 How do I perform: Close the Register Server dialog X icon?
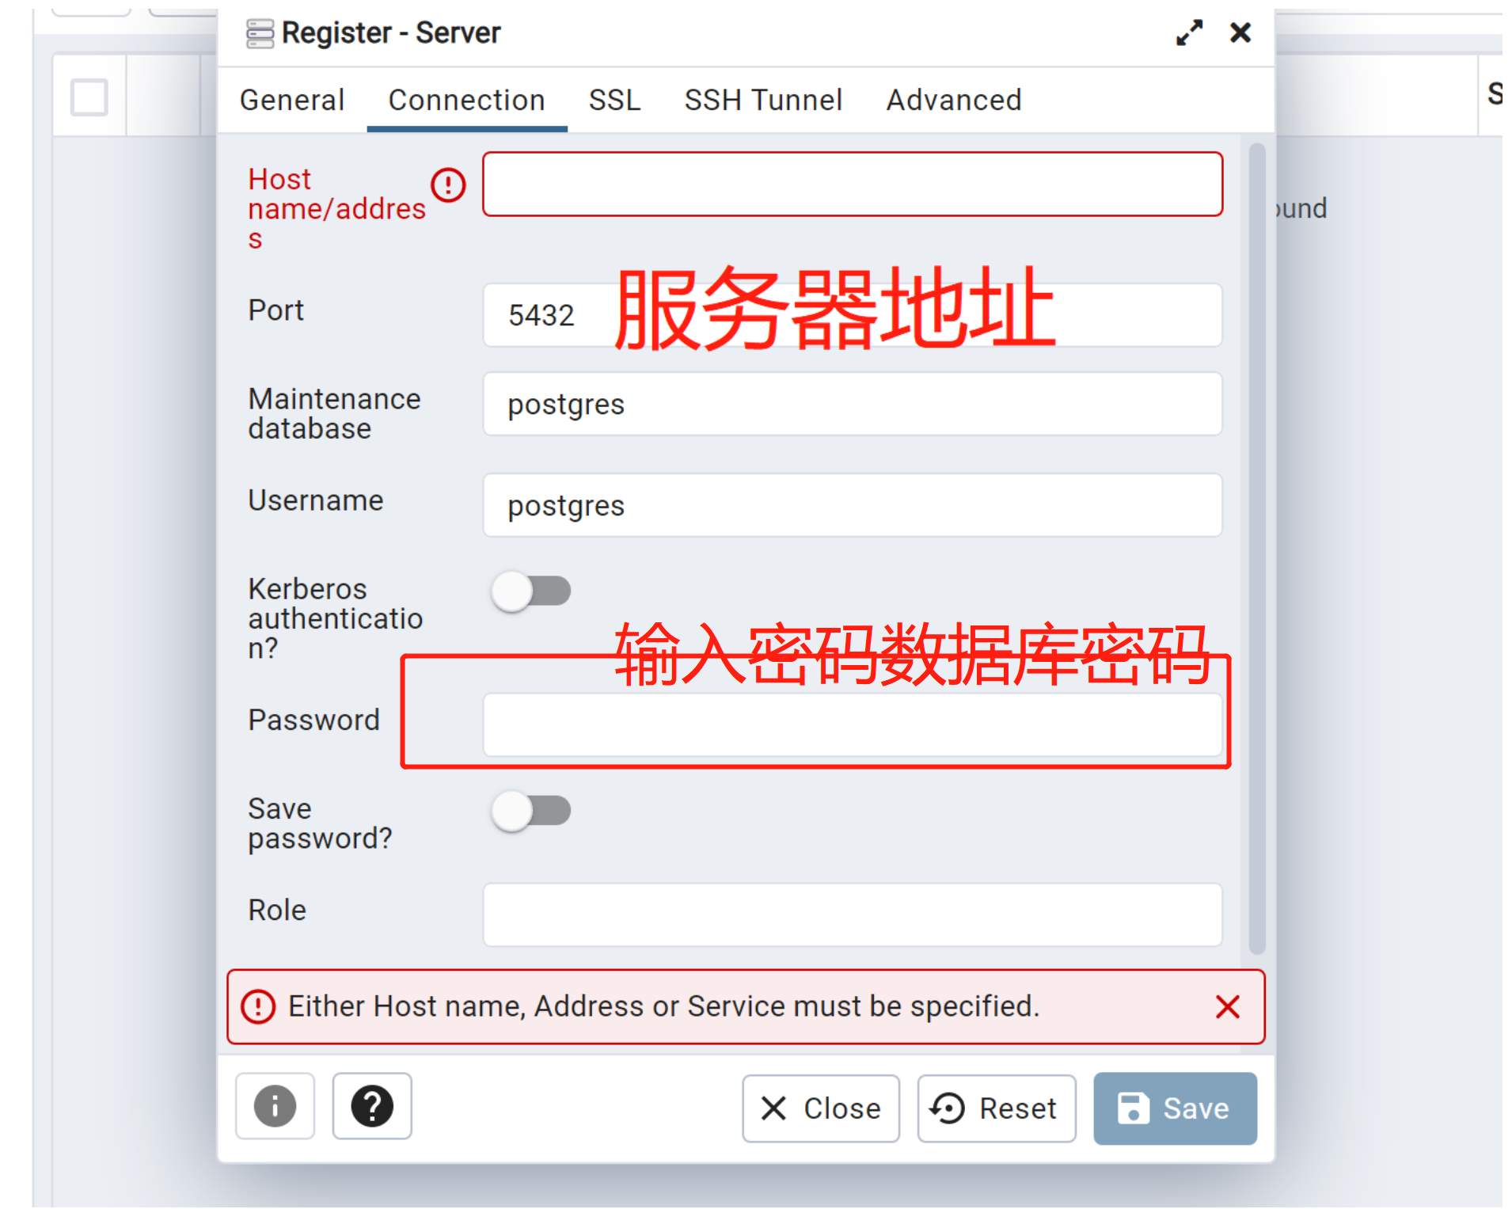pyautogui.click(x=1240, y=33)
